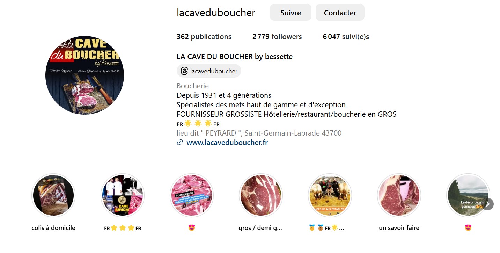
Task: Click the next arrow chevron for highlights
Action: [488, 204]
